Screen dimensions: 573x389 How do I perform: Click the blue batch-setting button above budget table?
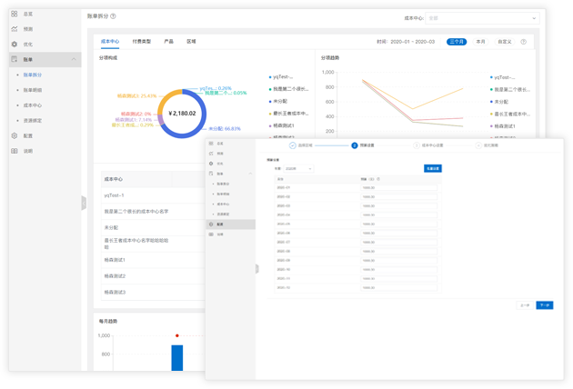tap(433, 168)
